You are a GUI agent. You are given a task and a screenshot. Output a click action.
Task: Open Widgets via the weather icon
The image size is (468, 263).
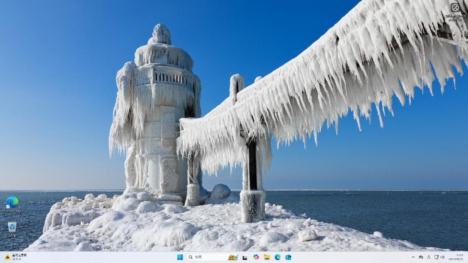click(233, 257)
